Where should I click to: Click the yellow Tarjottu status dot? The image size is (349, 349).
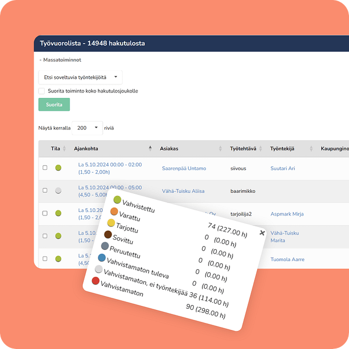pos(111,223)
